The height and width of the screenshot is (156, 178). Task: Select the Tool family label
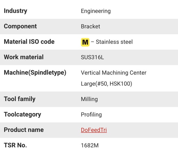click(x=19, y=99)
